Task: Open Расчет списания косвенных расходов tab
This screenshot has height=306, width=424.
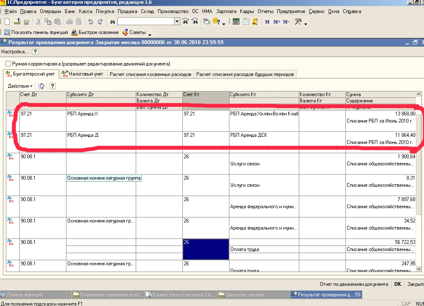Action: click(x=151, y=74)
